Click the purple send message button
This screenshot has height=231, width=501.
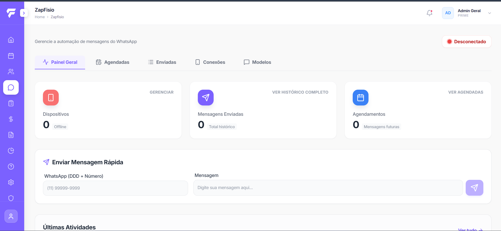click(474, 188)
